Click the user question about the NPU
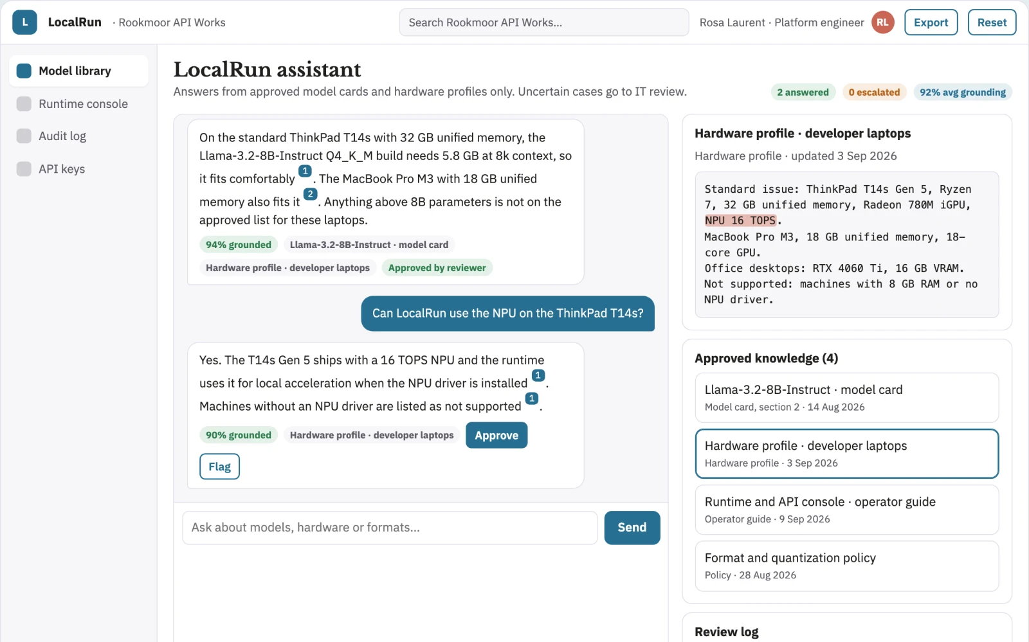Screen dimensions: 1029x642 click(x=508, y=314)
